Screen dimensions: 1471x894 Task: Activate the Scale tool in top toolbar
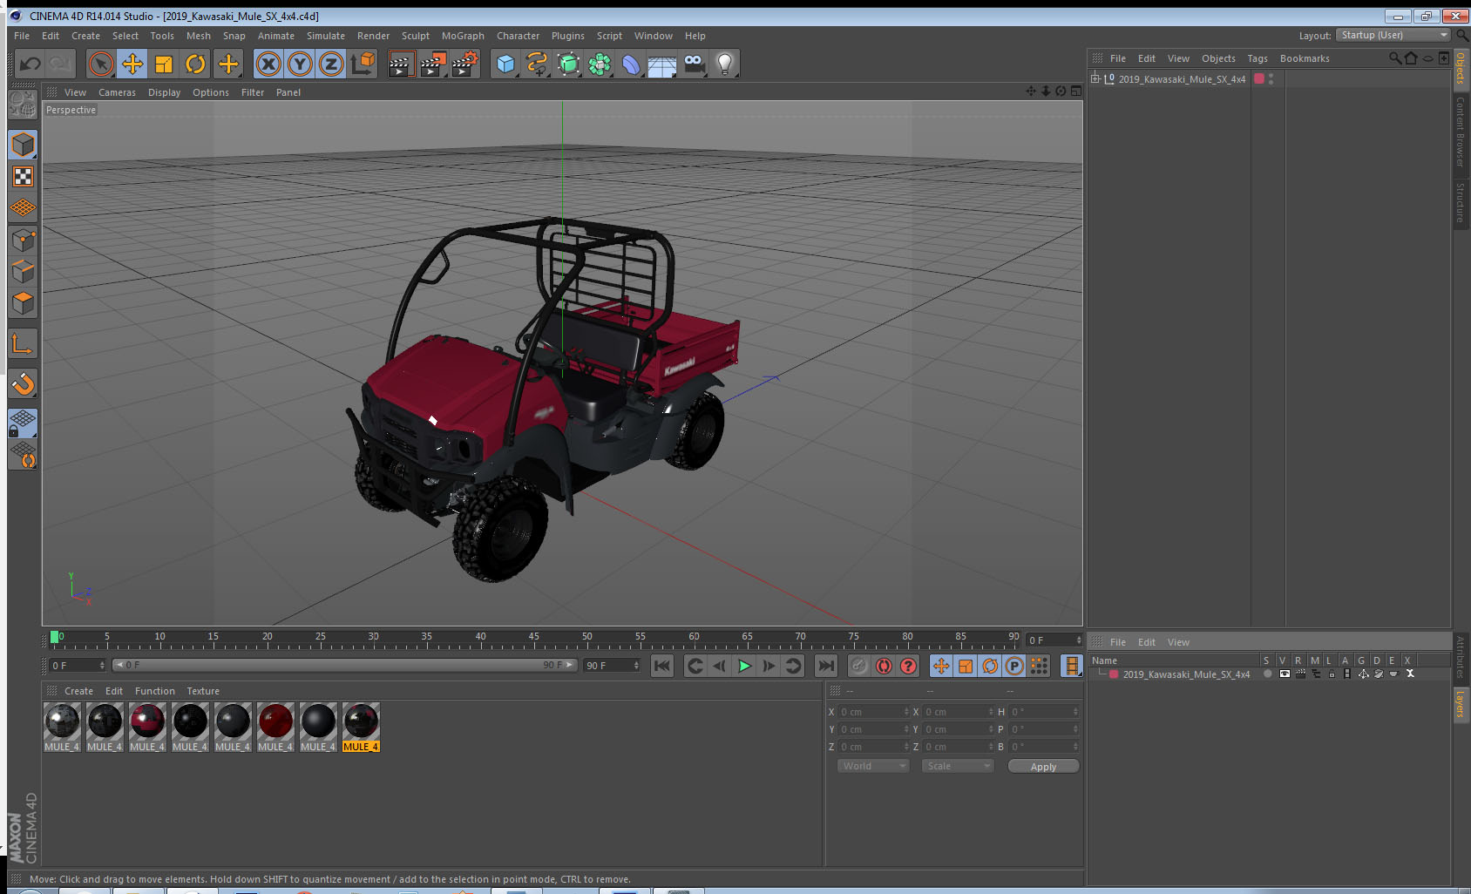pos(164,64)
